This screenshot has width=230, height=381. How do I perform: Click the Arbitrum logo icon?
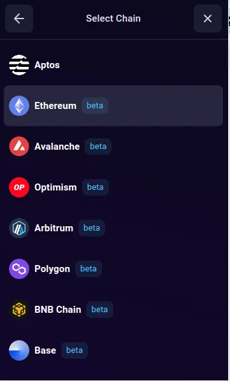19,228
